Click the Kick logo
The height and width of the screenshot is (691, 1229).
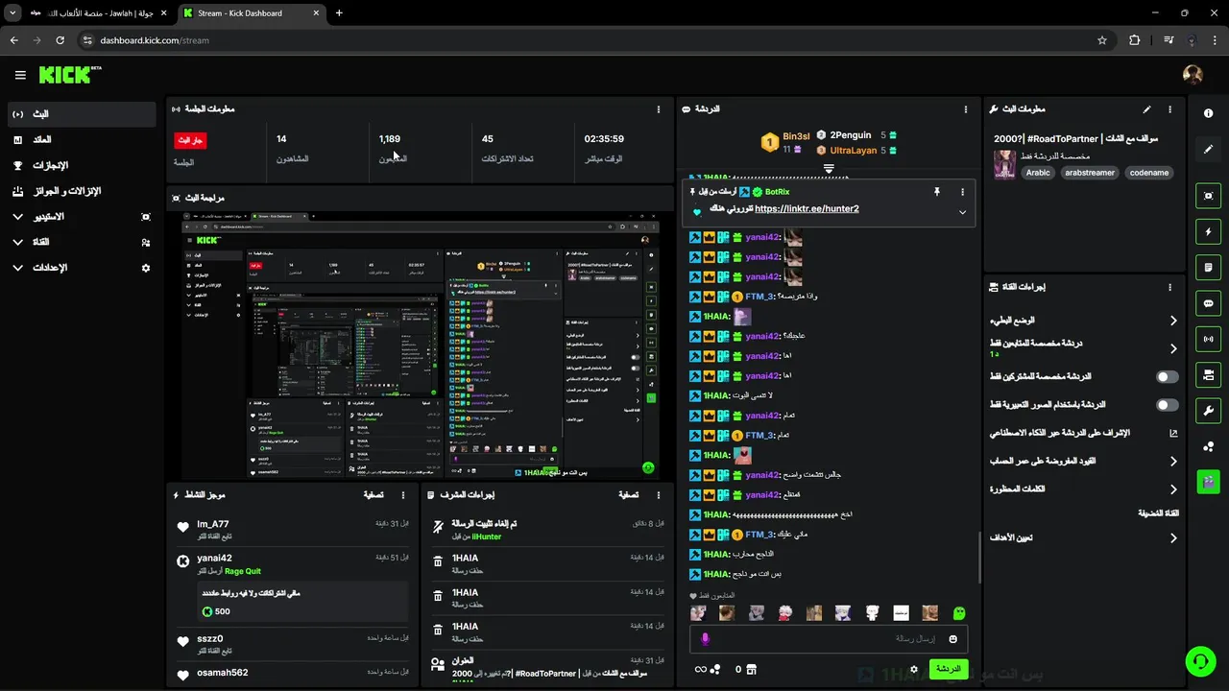[x=70, y=75]
